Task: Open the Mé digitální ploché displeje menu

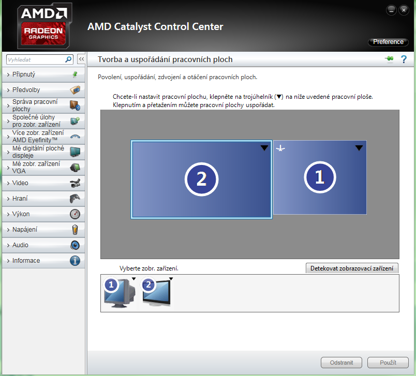Action: (43, 152)
